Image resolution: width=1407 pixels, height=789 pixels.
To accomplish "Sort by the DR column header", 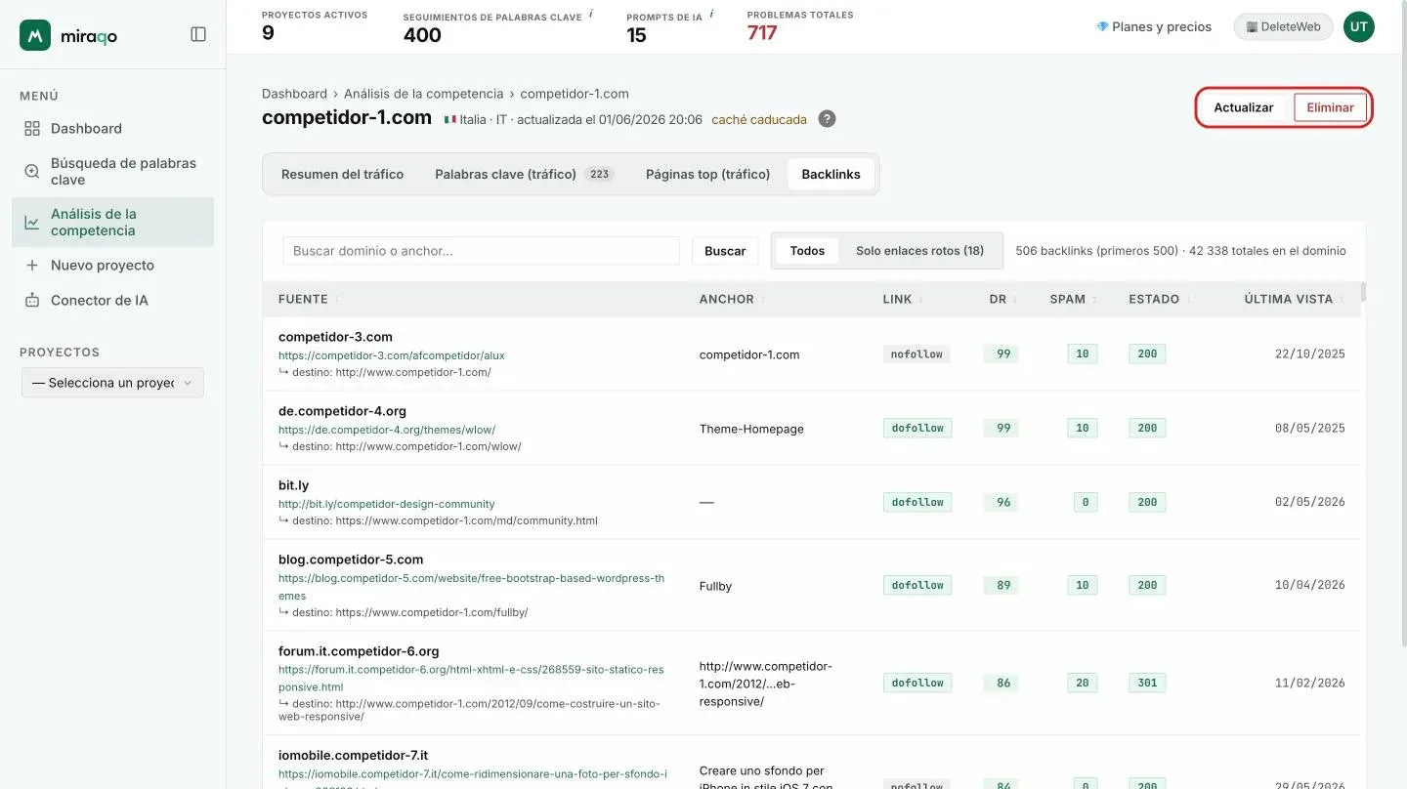I will pos(1003,299).
